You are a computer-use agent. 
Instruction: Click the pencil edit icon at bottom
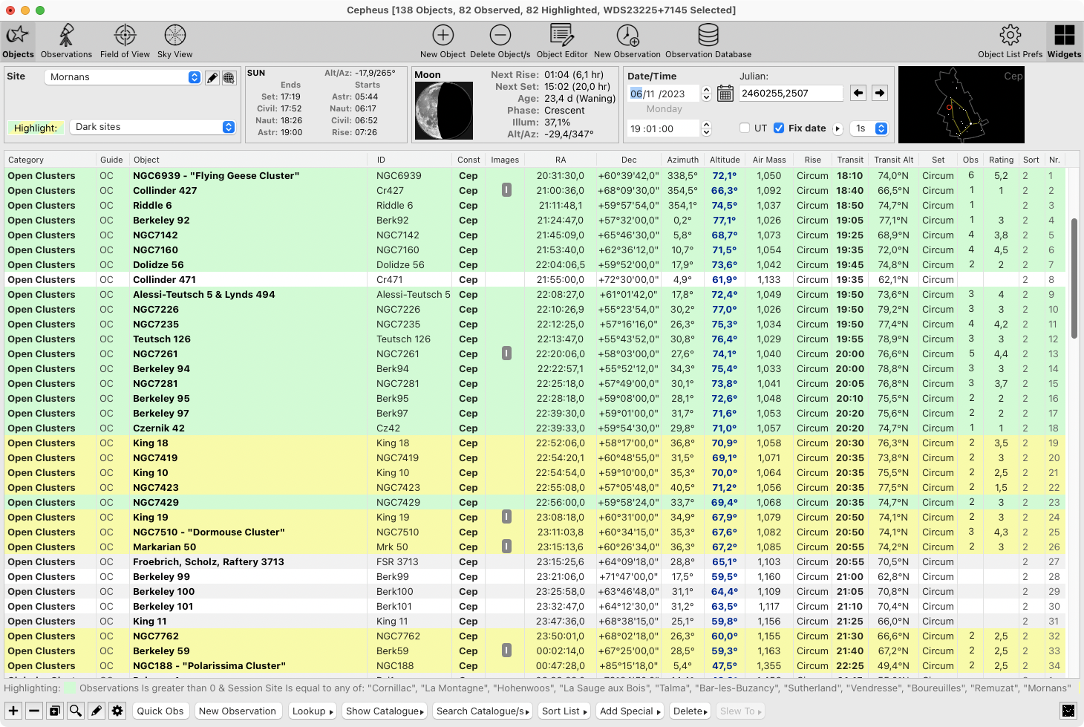97,711
